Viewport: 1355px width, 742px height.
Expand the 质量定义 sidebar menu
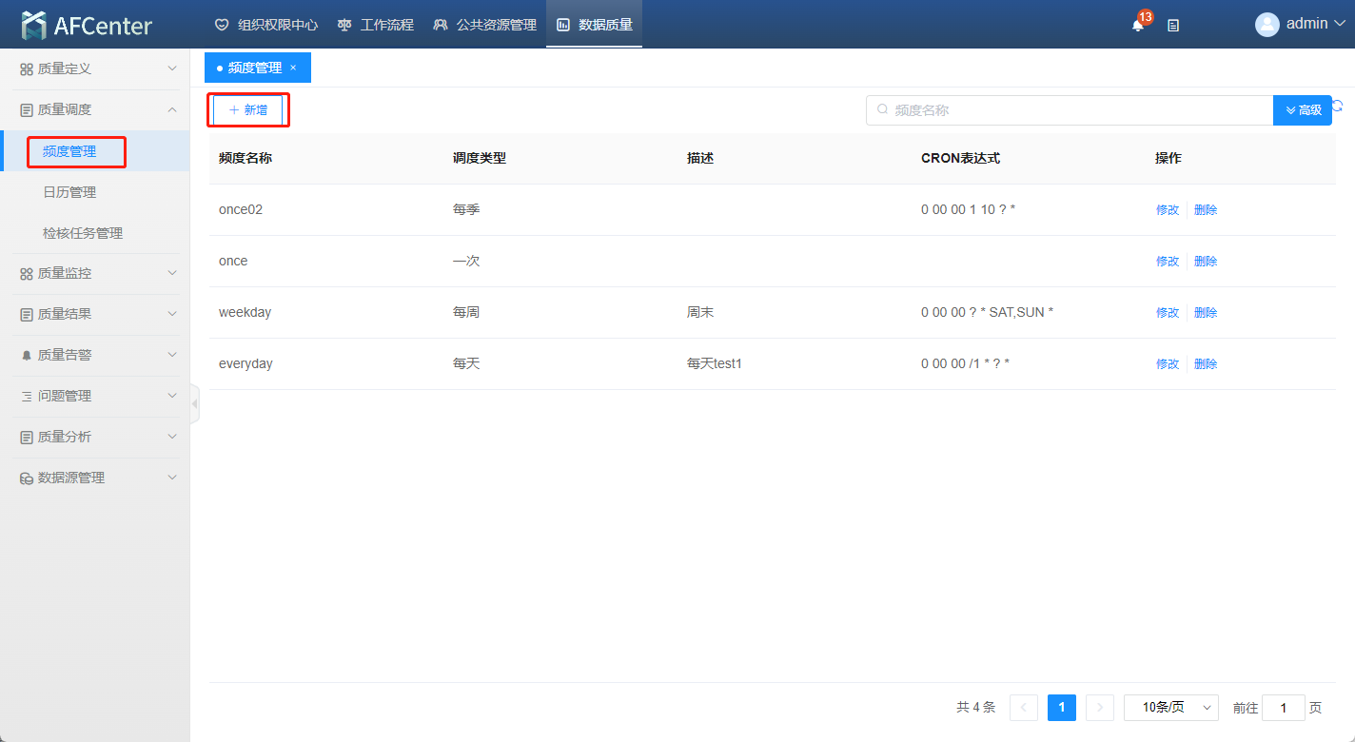(95, 68)
